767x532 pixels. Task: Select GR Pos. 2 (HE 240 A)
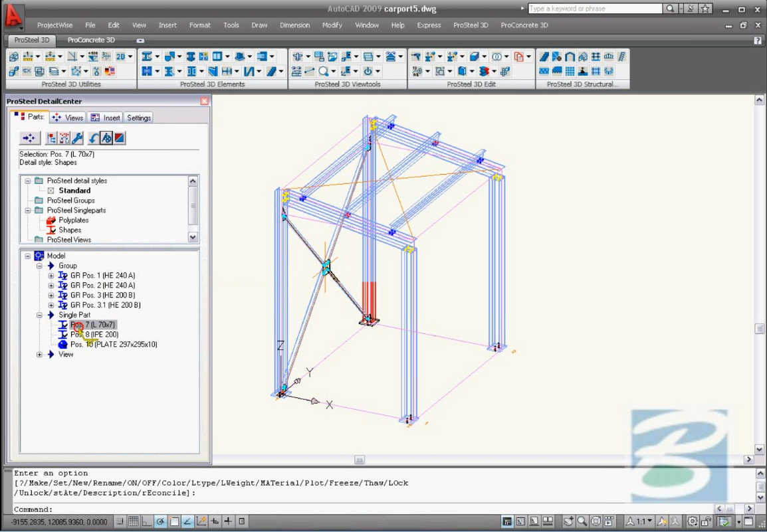[103, 286]
